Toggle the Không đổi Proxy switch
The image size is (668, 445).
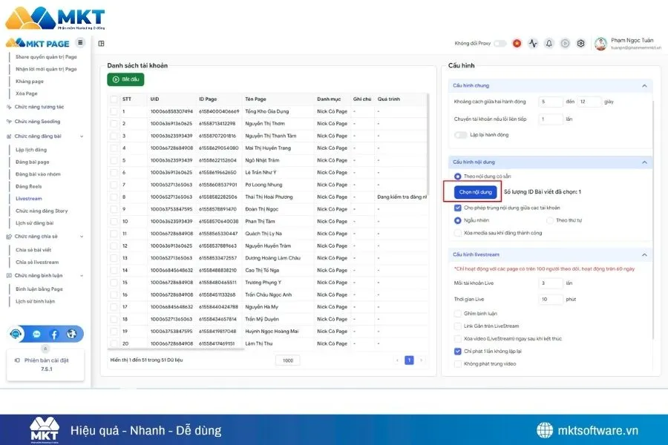pyautogui.click(x=500, y=44)
